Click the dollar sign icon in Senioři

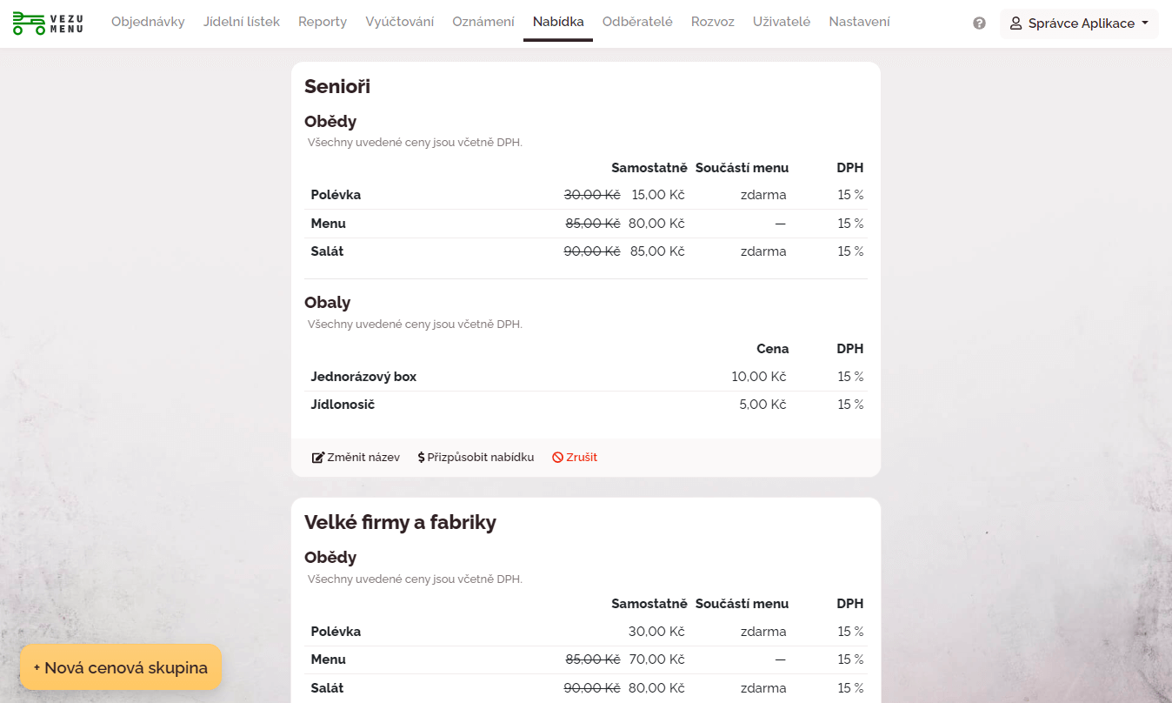[x=422, y=458]
